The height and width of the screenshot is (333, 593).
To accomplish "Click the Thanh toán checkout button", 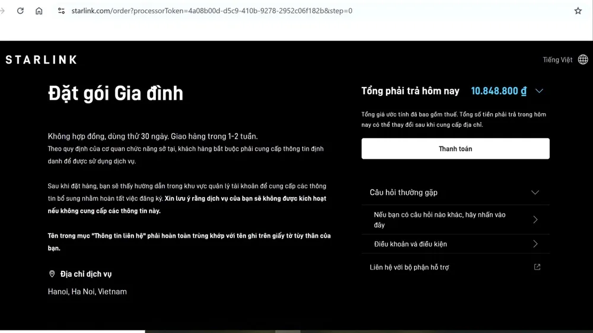I will click(455, 149).
